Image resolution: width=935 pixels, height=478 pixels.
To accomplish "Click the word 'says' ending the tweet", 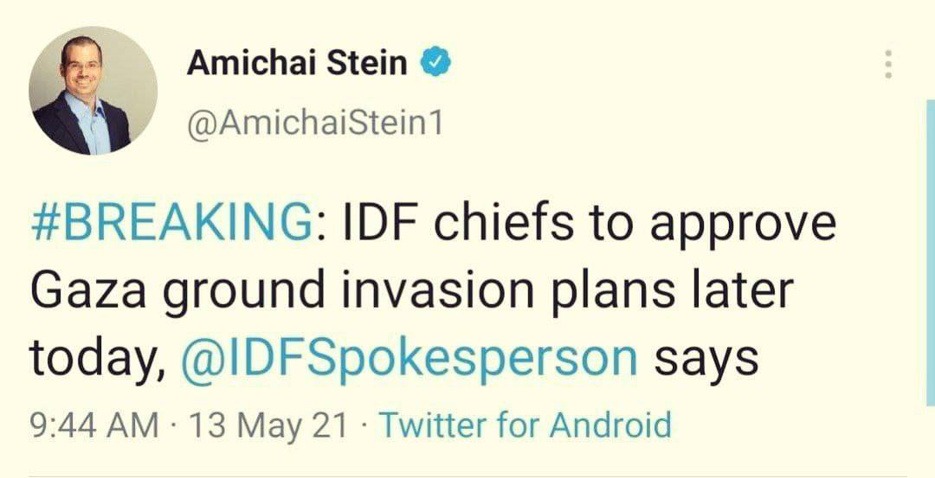I will click(x=706, y=356).
